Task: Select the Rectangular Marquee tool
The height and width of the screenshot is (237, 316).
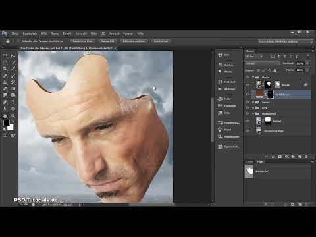Action: click(5, 56)
